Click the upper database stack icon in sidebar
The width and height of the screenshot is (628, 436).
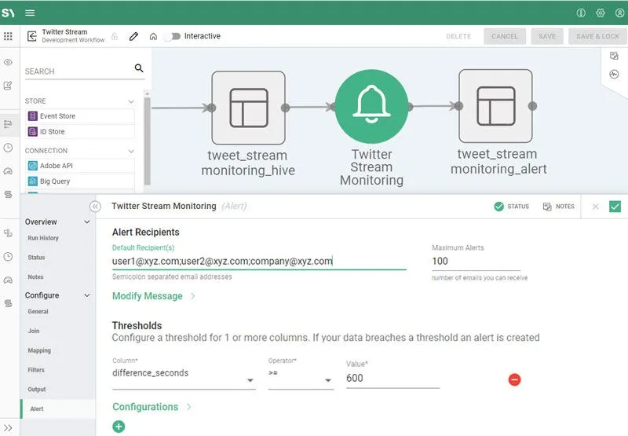coord(8,195)
